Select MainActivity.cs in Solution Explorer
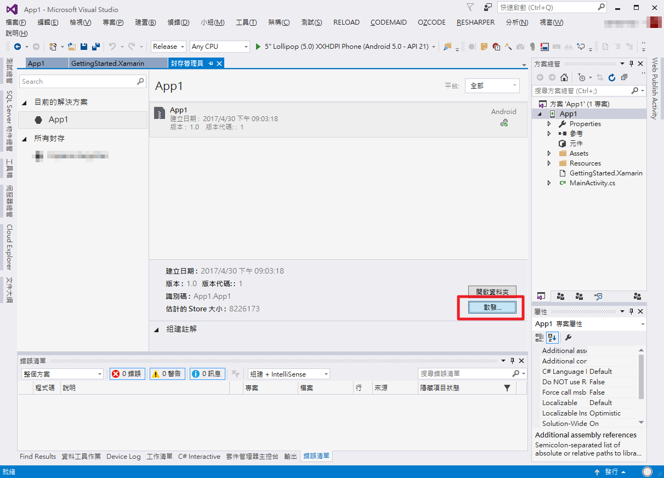Image resolution: width=664 pixels, height=478 pixels. coord(592,183)
